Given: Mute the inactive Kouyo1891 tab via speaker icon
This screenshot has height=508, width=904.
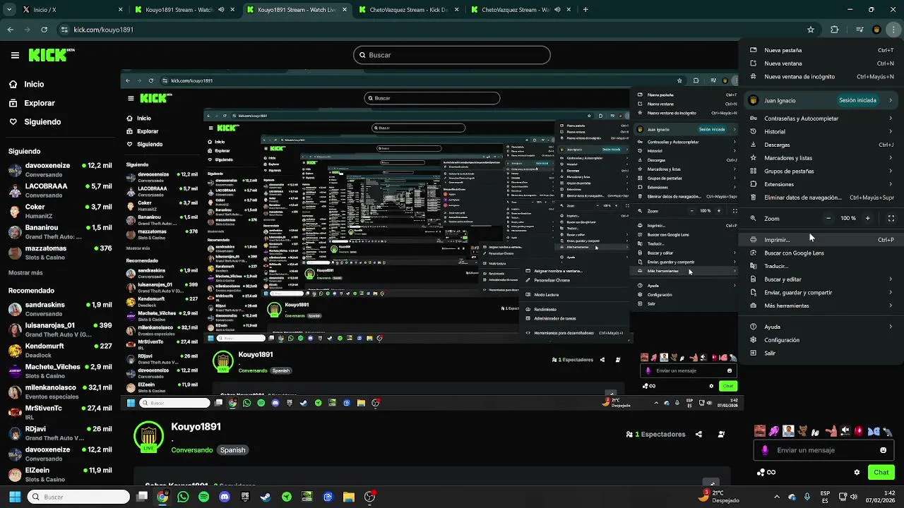Looking at the screenshot, I should tap(222, 10).
